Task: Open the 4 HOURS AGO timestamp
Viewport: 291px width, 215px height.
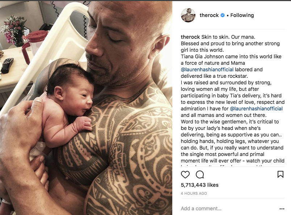Action: 194,193
